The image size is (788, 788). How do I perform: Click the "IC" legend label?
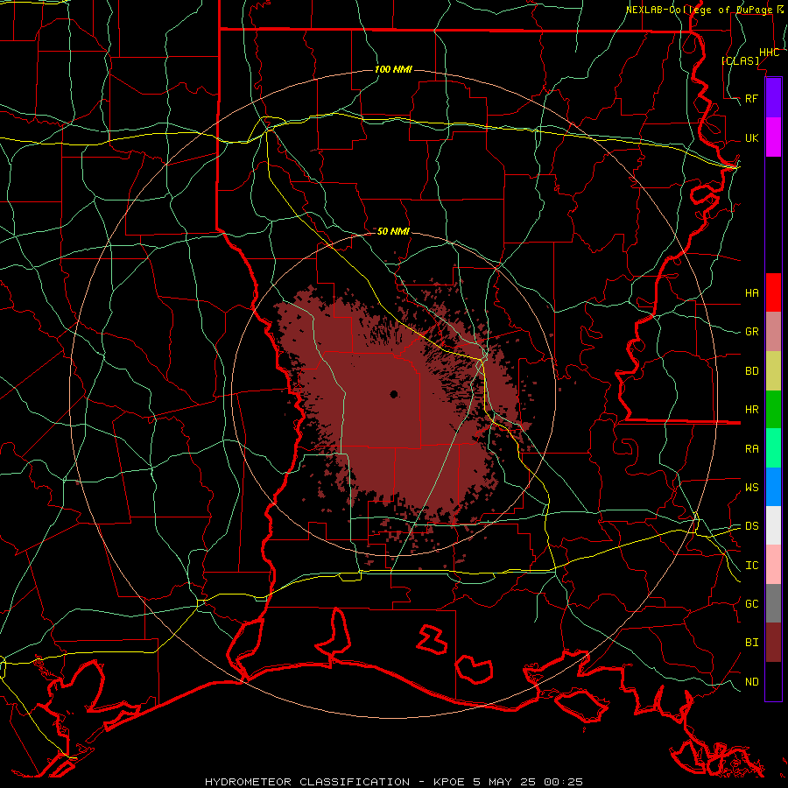coord(752,566)
